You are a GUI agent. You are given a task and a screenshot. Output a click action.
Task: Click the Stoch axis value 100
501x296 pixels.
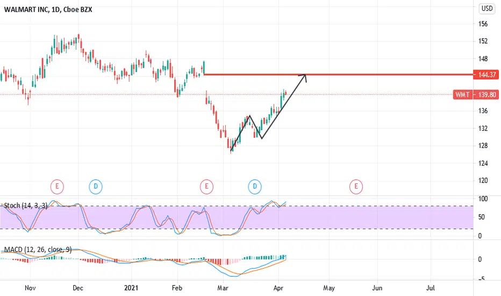(x=483, y=199)
